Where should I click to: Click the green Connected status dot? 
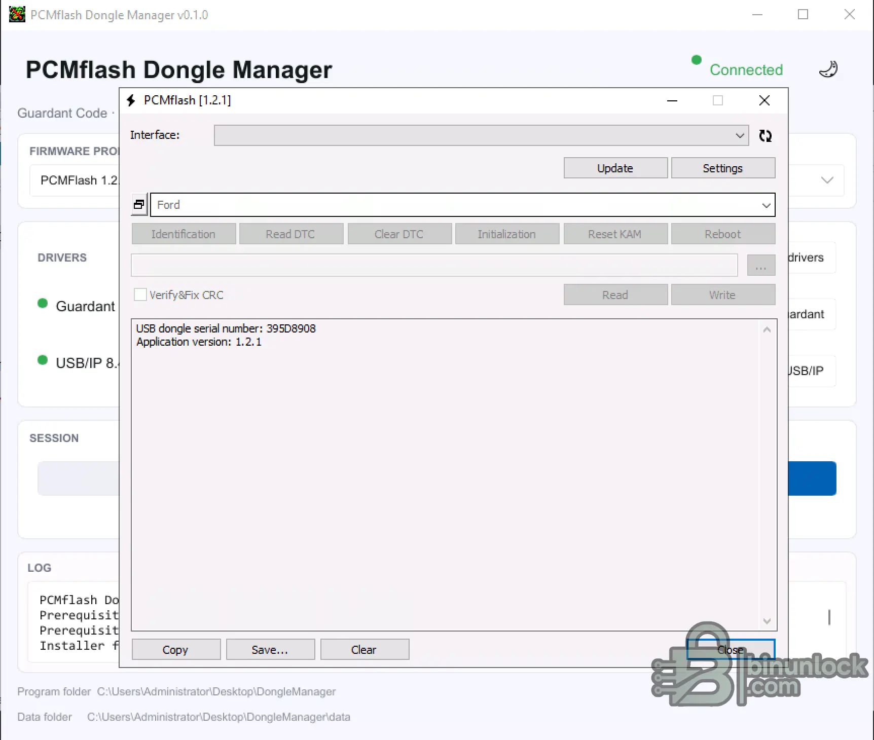pos(697,60)
